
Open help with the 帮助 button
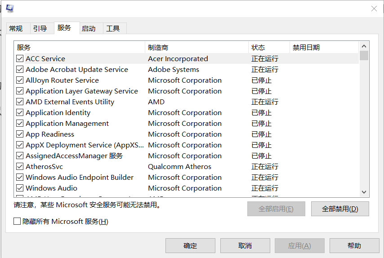(x=354, y=246)
